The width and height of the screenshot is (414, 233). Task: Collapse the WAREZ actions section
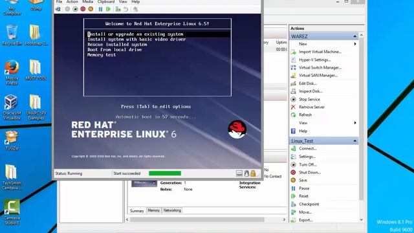coord(355,36)
